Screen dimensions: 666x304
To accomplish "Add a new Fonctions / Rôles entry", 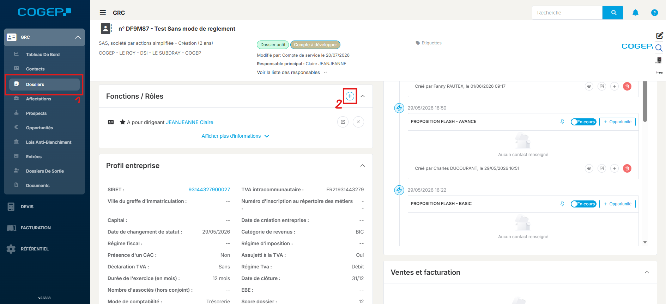I will 350,96.
